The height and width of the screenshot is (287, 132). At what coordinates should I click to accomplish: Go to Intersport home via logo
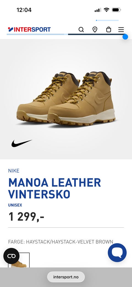click(x=29, y=29)
